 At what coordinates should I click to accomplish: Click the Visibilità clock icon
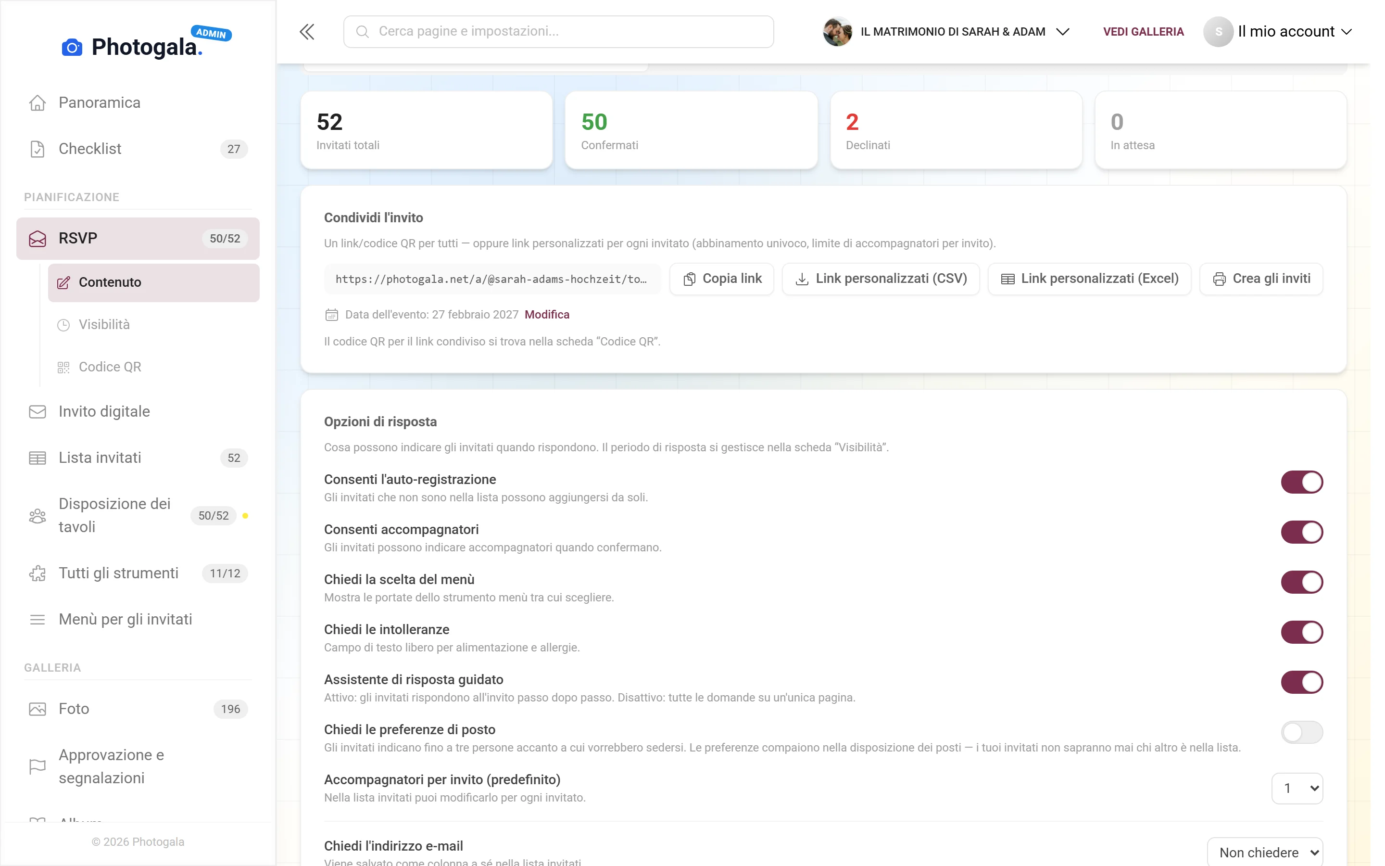pyautogui.click(x=63, y=325)
